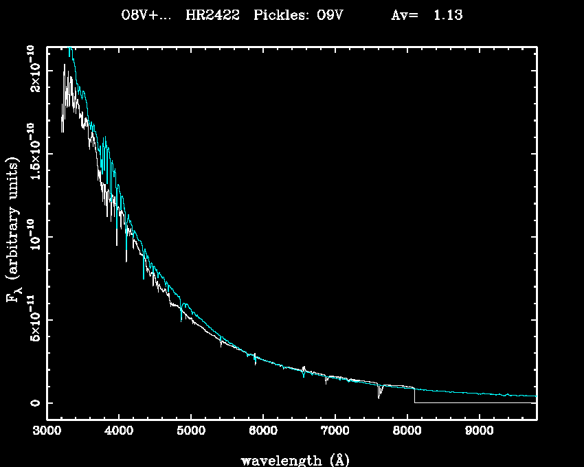The width and height of the screenshot is (584, 467).
Task: Click the 5×10⁻¹¹ tick label on y-axis
Action: (32, 319)
